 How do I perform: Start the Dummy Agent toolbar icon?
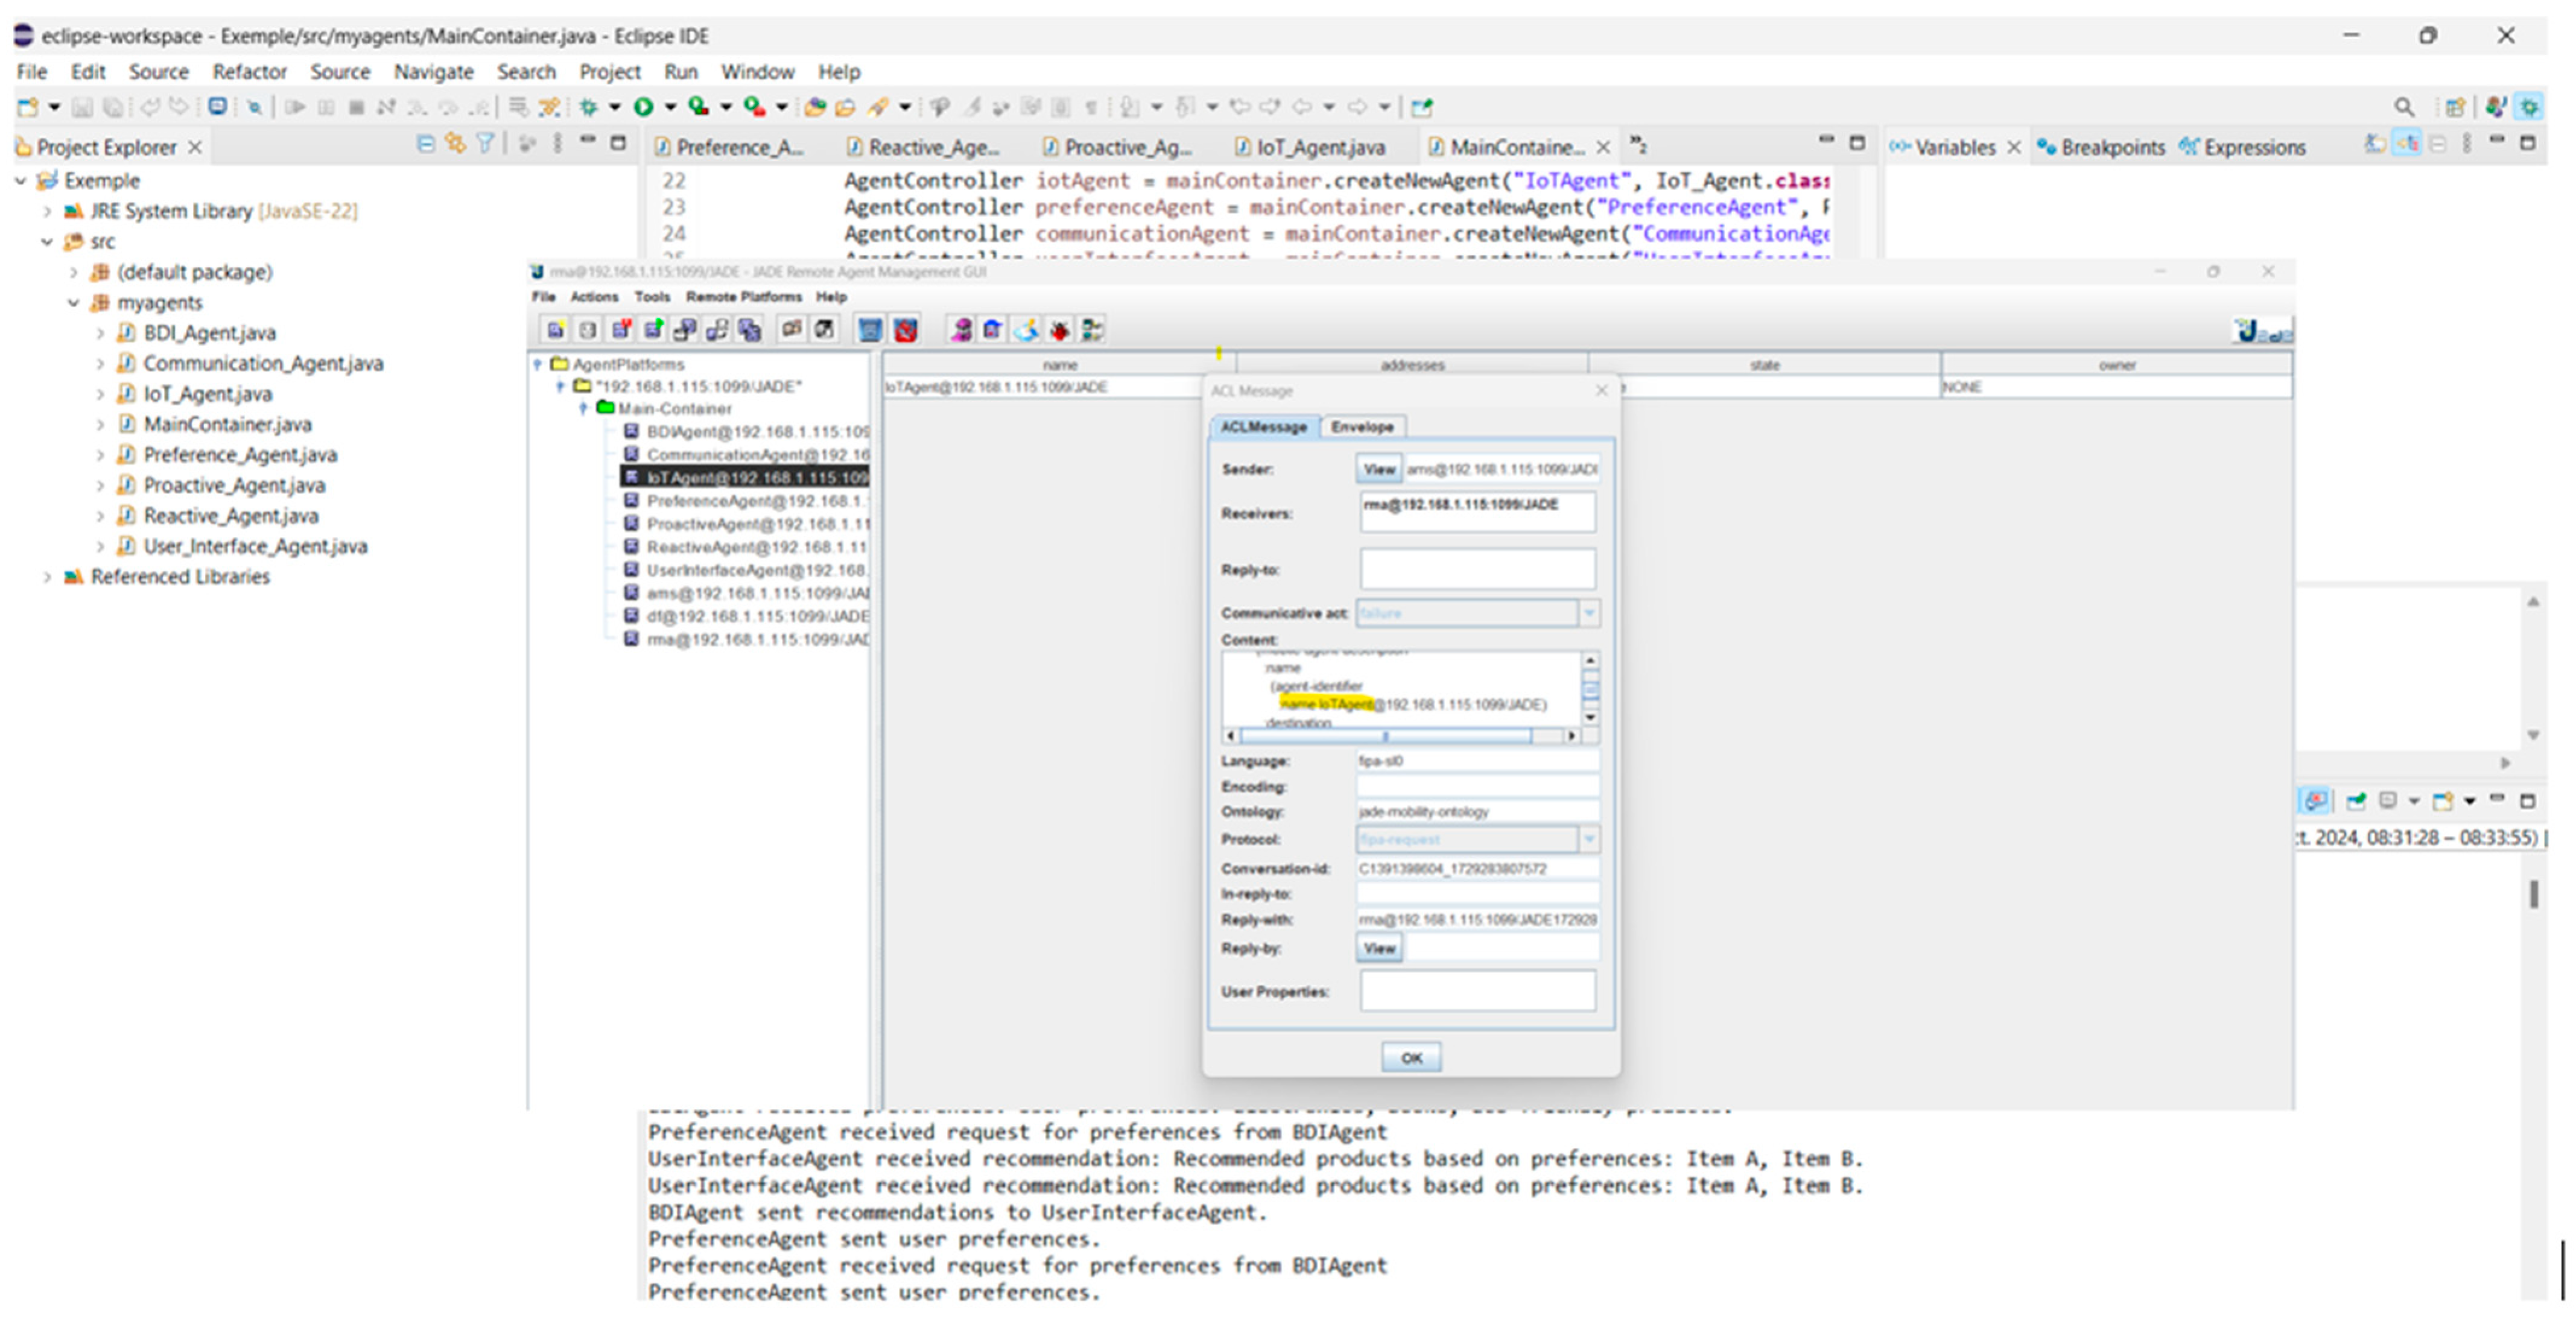(x=961, y=330)
